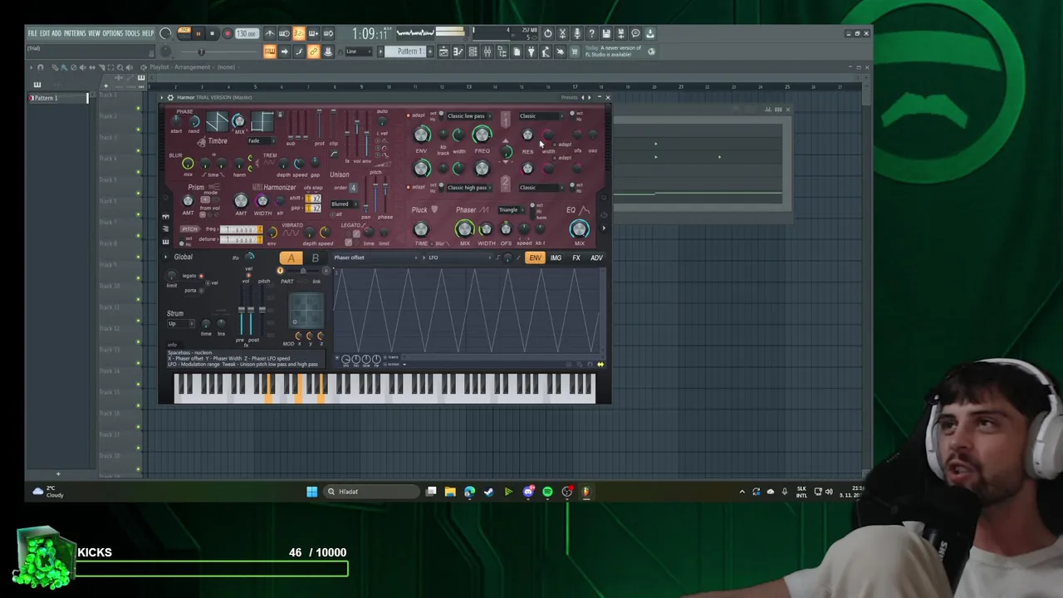Image resolution: width=1063 pixels, height=598 pixels.
Task: Click the Pluck TIME knob
Action: pos(420,229)
